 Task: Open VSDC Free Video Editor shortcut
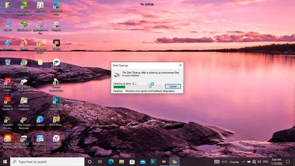56,103
